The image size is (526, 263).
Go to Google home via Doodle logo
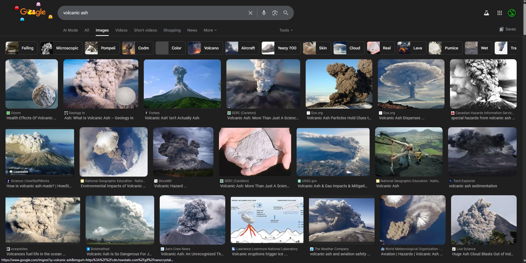pyautogui.click(x=33, y=12)
